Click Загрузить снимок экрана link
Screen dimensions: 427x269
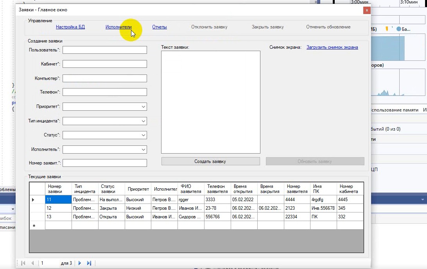coord(332,47)
